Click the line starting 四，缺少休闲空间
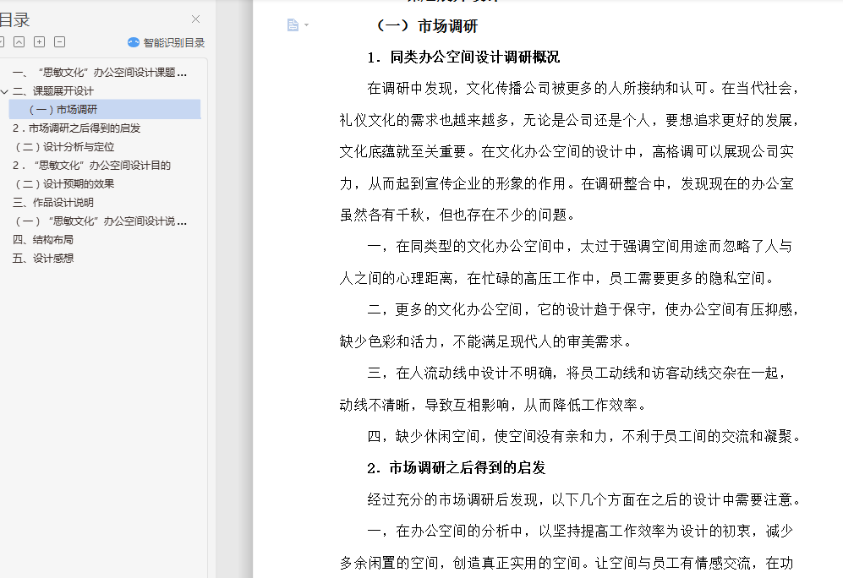Viewport: 843px width, 578px height. [584, 436]
